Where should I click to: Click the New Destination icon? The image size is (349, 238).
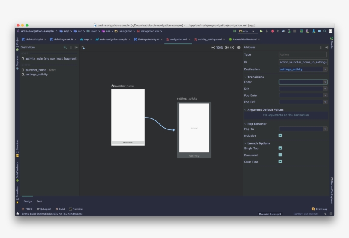click(83, 47)
